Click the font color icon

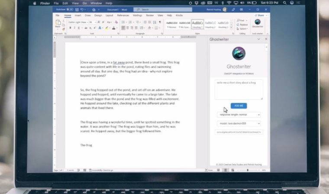pyautogui.click(x=114, y=28)
